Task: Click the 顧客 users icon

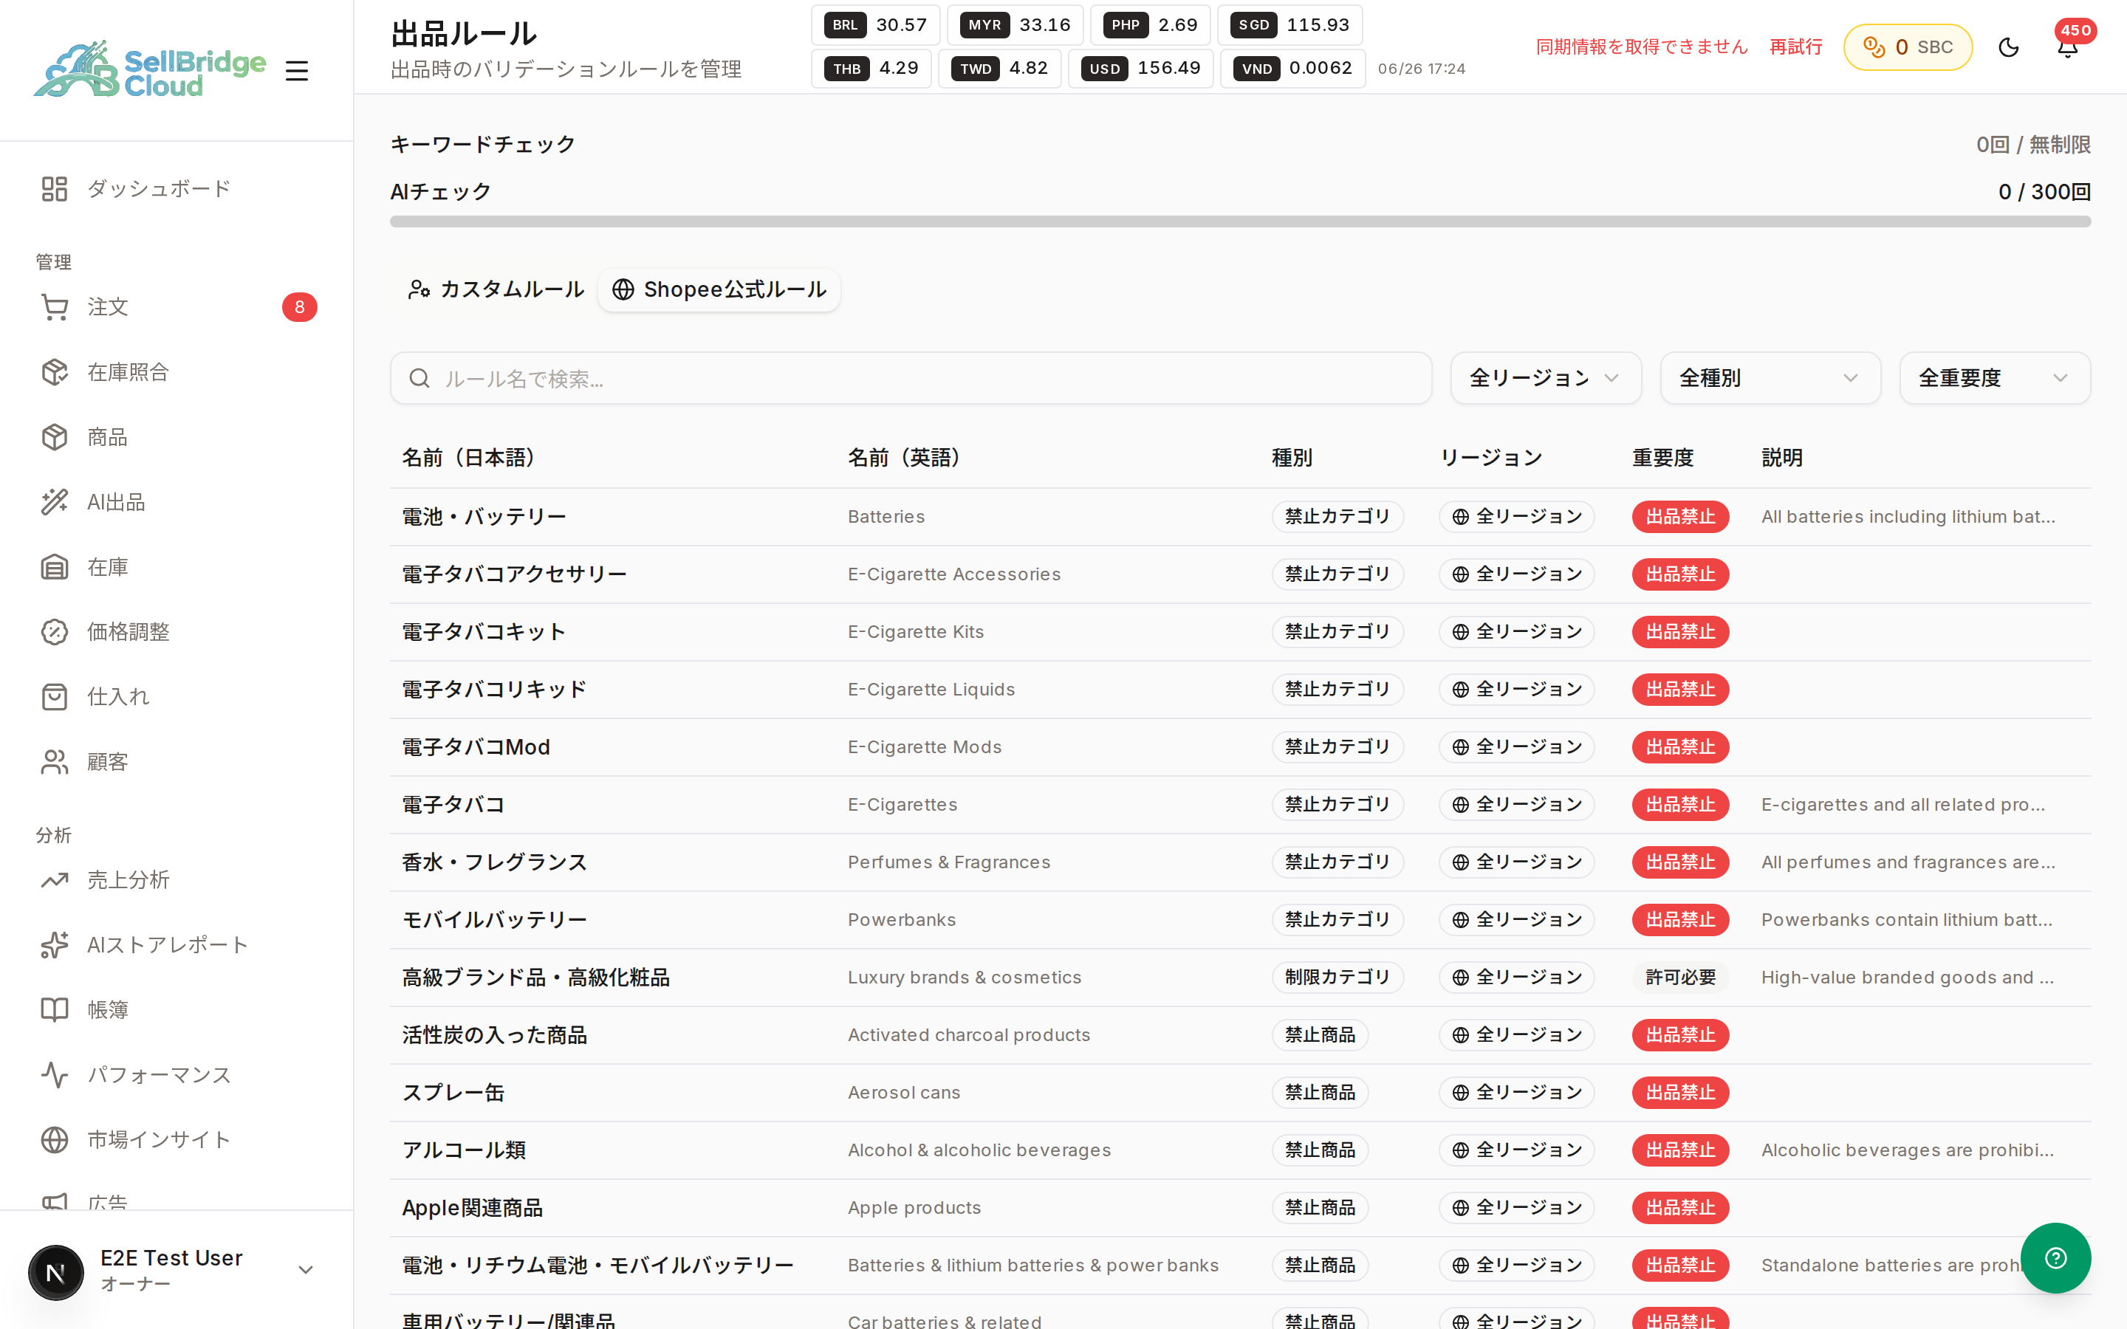Action: pyautogui.click(x=55, y=762)
